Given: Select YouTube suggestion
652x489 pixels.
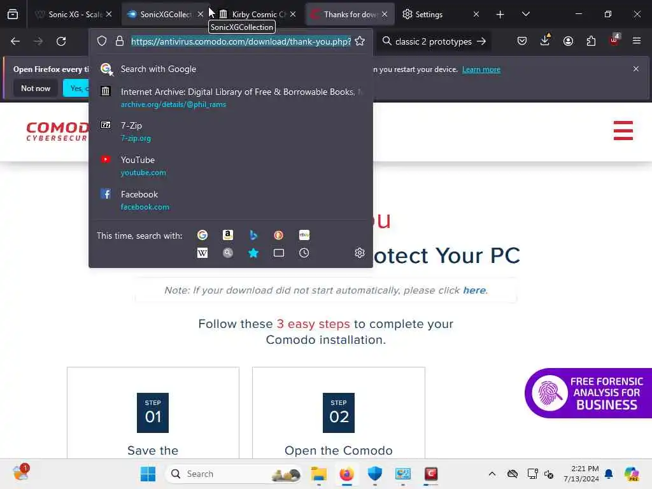Looking at the screenshot, I should (230, 166).
